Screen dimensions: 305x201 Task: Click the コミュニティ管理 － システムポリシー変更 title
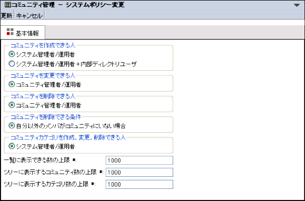pos(68,5)
